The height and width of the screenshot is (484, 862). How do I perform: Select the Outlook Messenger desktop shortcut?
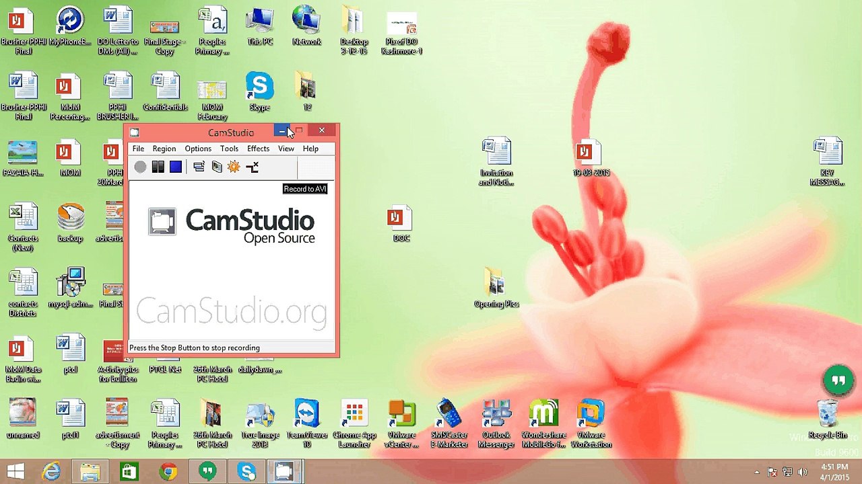coord(496,424)
